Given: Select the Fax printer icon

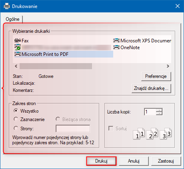Looking at the screenshot, I should 18,40.
